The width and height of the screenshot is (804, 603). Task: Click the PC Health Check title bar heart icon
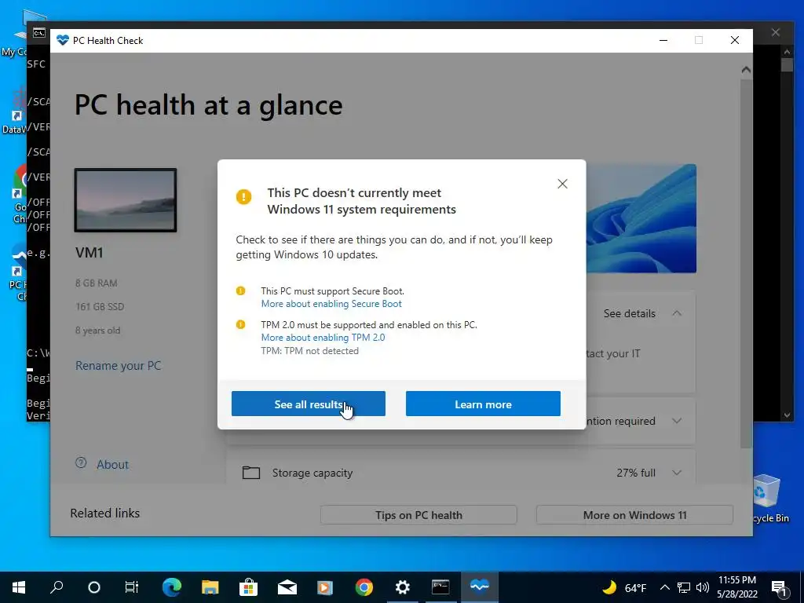(63, 40)
